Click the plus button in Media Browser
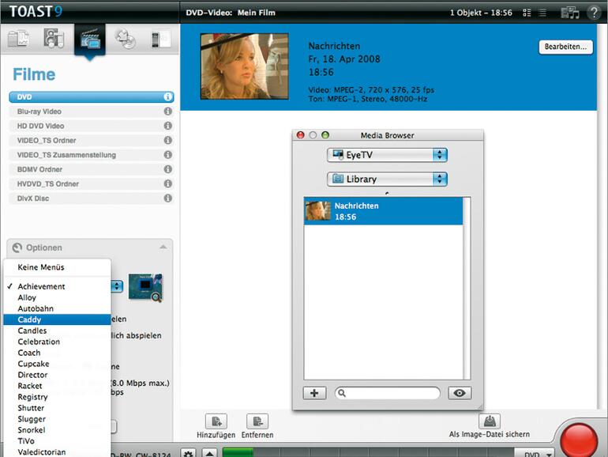Image resolution: width=608 pixels, height=457 pixels. pyautogui.click(x=314, y=393)
